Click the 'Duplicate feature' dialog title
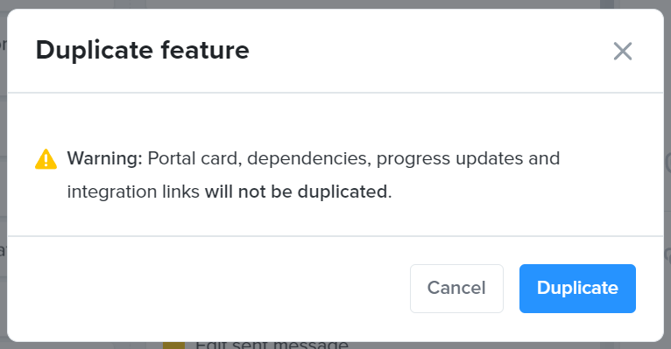Viewport: 671px width, 349px height. click(142, 51)
